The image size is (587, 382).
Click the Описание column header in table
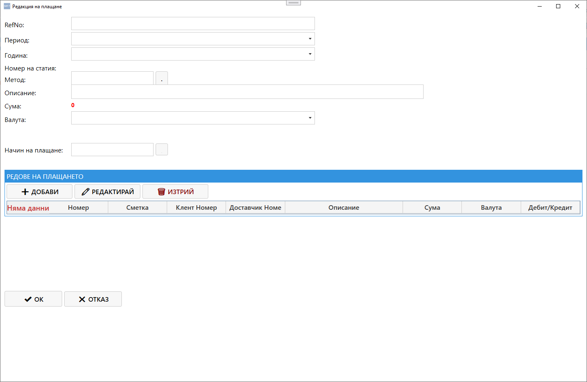point(344,208)
